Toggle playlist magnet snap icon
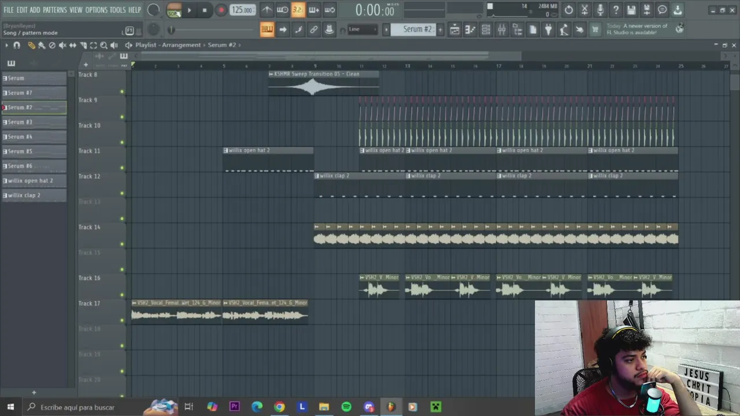Screen dimensions: 740x416 pyautogui.click(x=17, y=45)
